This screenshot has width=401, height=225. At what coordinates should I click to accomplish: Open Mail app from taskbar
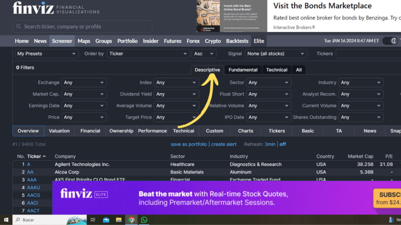pyautogui.click(x=106, y=220)
